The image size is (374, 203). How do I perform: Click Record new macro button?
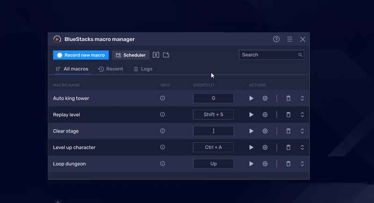81,55
